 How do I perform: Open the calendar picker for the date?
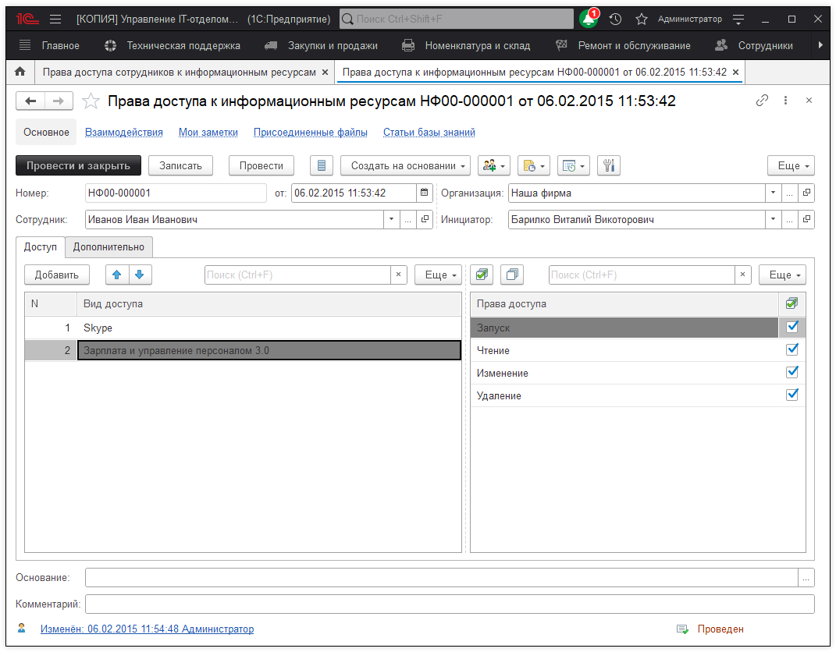424,193
